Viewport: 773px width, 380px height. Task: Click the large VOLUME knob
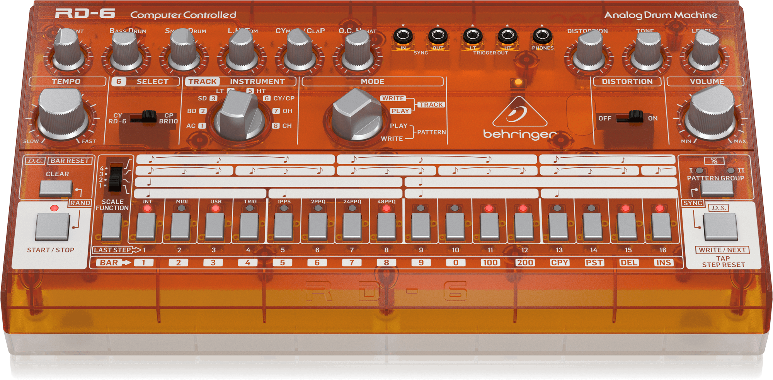pos(710,113)
